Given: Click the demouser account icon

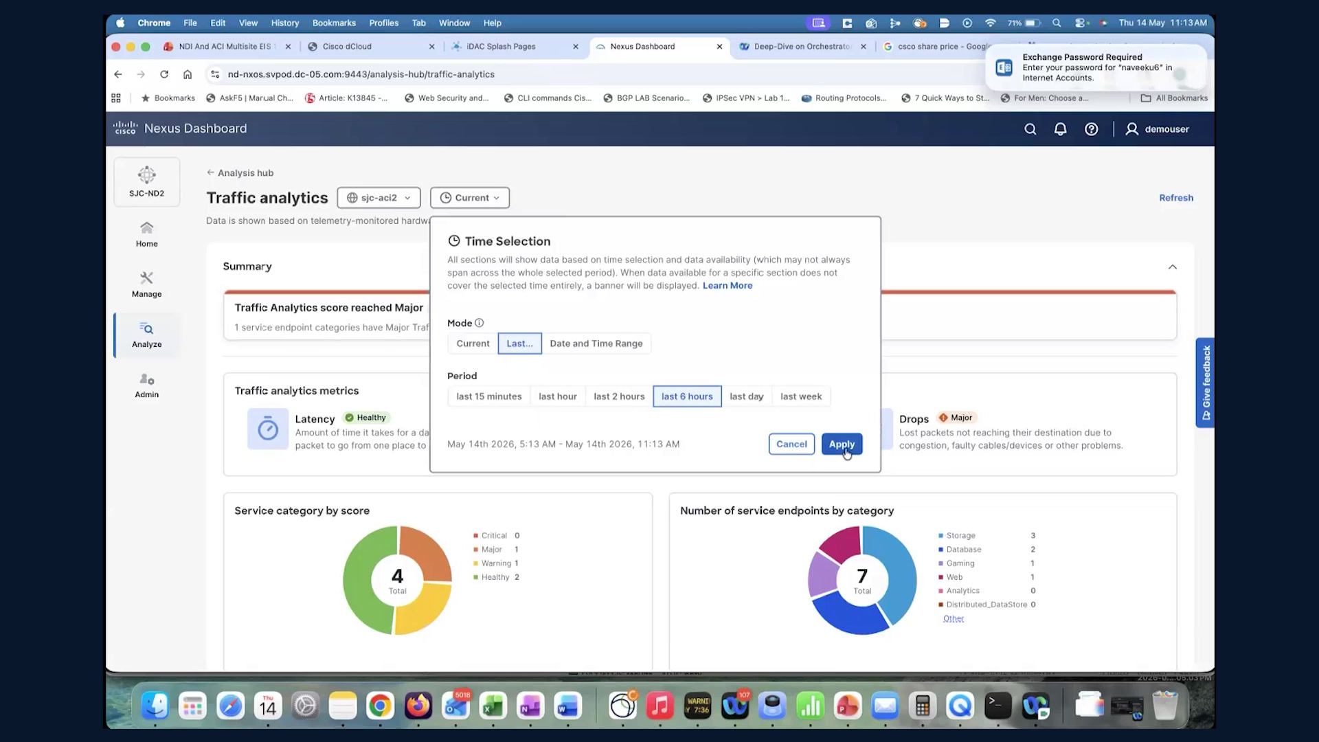Looking at the screenshot, I should (1131, 129).
